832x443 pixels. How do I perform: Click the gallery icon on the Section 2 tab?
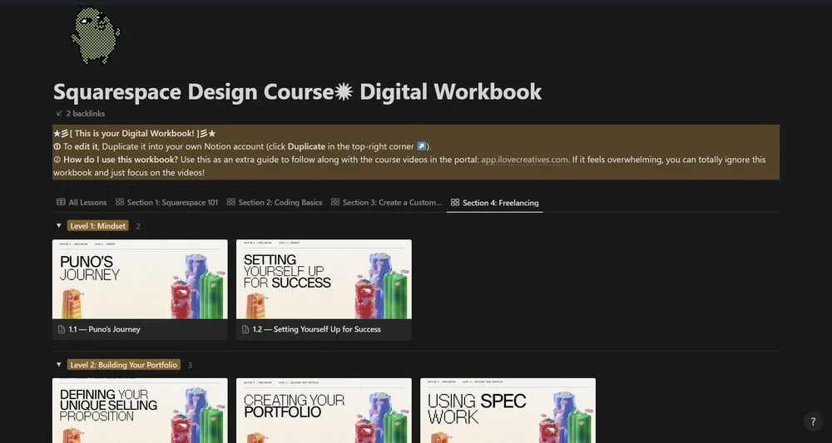pyautogui.click(x=230, y=202)
